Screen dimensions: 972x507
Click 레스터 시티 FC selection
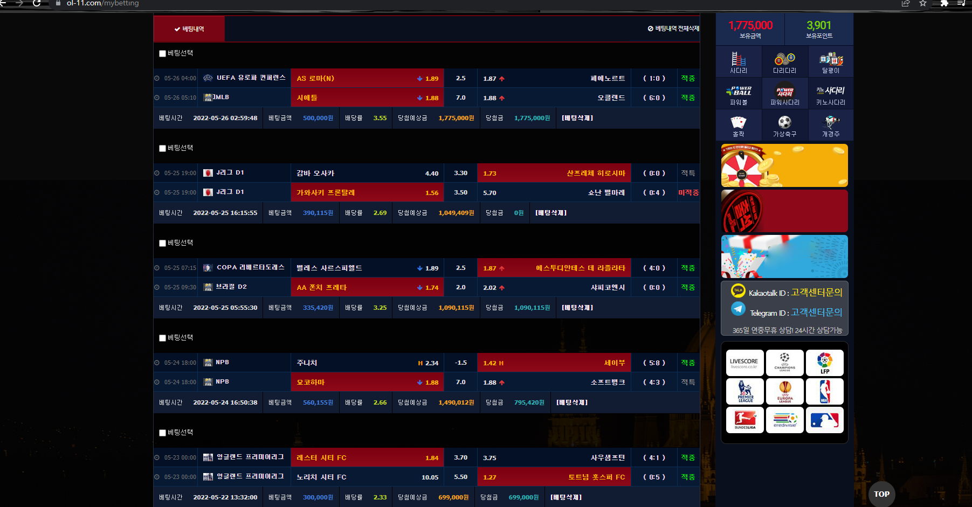(367, 457)
